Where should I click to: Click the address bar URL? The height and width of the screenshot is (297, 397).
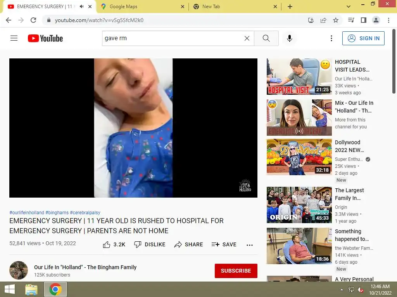coord(99,20)
